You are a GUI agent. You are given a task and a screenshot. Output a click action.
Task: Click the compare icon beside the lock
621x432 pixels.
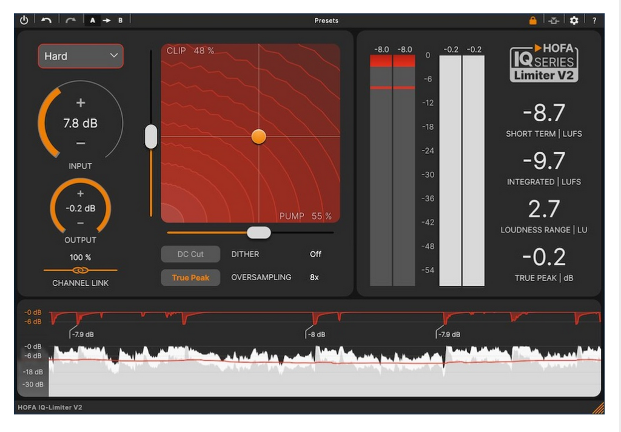(x=554, y=21)
